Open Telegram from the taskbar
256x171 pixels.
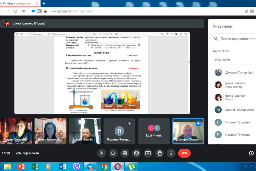click(90, 167)
